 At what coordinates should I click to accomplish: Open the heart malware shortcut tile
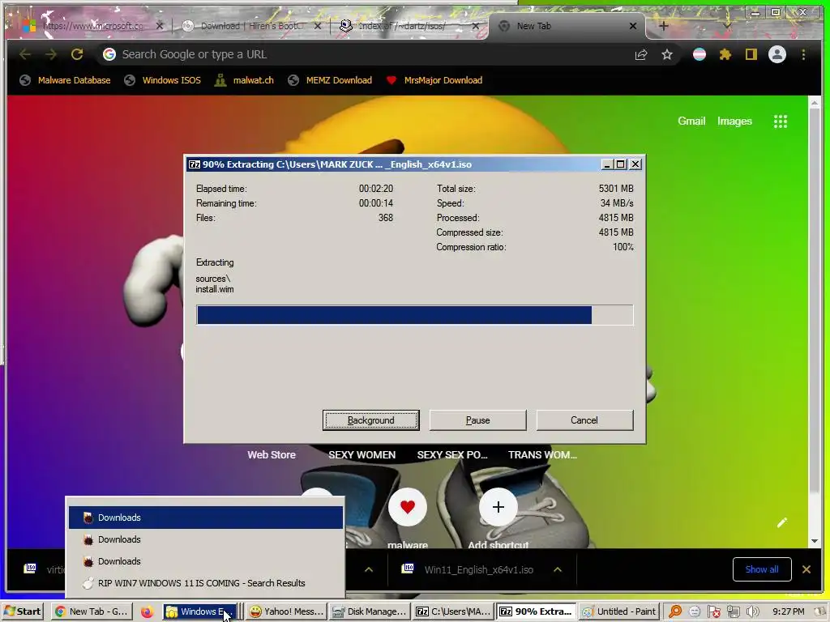407,507
